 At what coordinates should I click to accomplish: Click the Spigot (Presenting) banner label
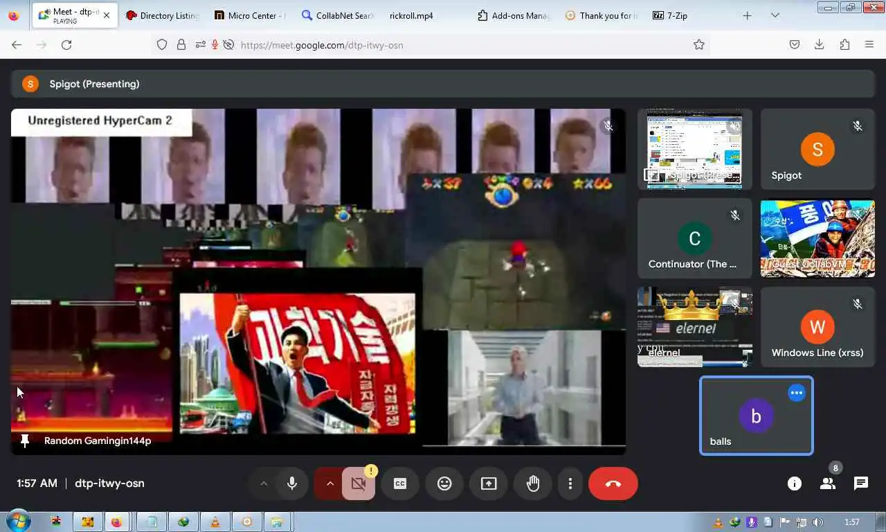[94, 84]
